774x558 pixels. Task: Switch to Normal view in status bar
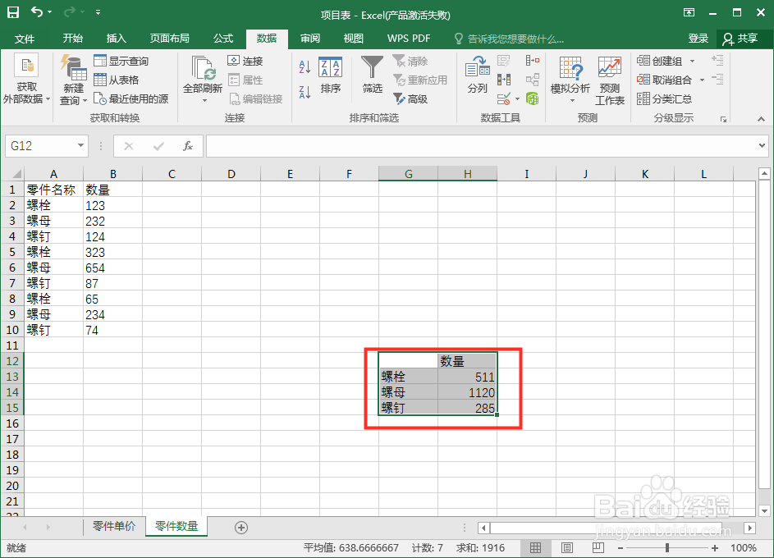click(536, 547)
